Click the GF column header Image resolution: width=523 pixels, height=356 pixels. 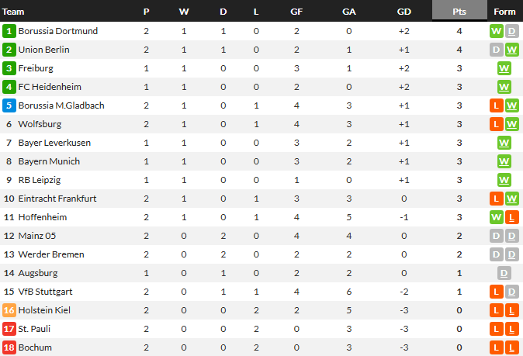(296, 12)
